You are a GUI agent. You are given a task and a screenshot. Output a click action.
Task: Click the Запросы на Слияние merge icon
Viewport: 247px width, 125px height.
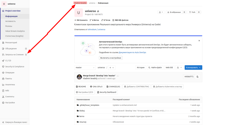[x=3, y=55]
